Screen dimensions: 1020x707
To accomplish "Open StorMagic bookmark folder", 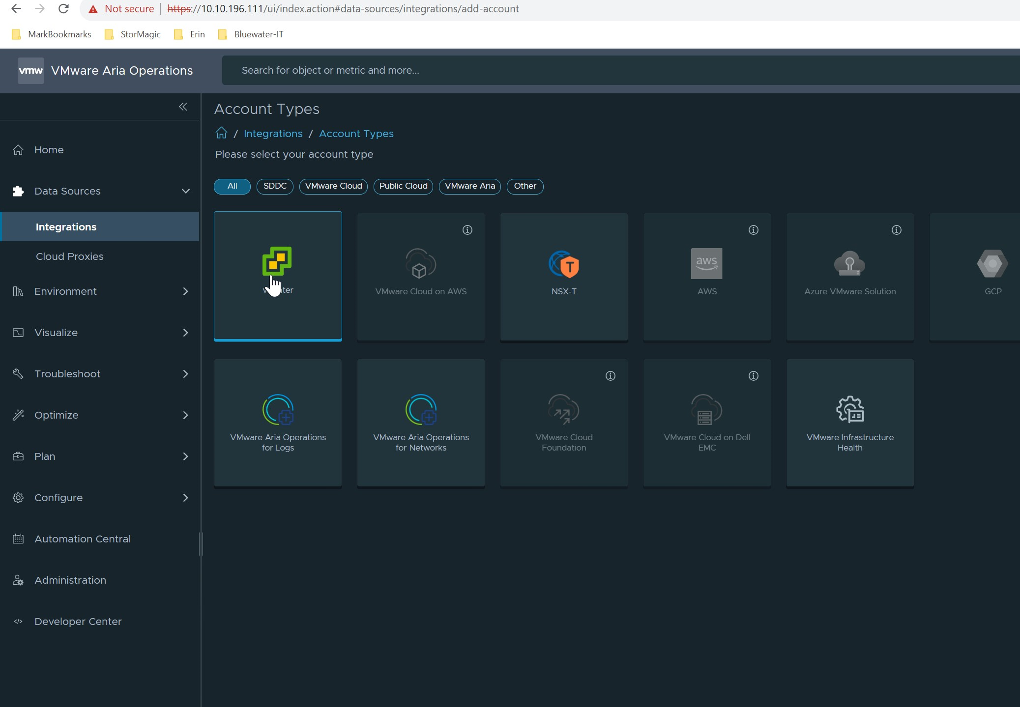I will pyautogui.click(x=133, y=34).
